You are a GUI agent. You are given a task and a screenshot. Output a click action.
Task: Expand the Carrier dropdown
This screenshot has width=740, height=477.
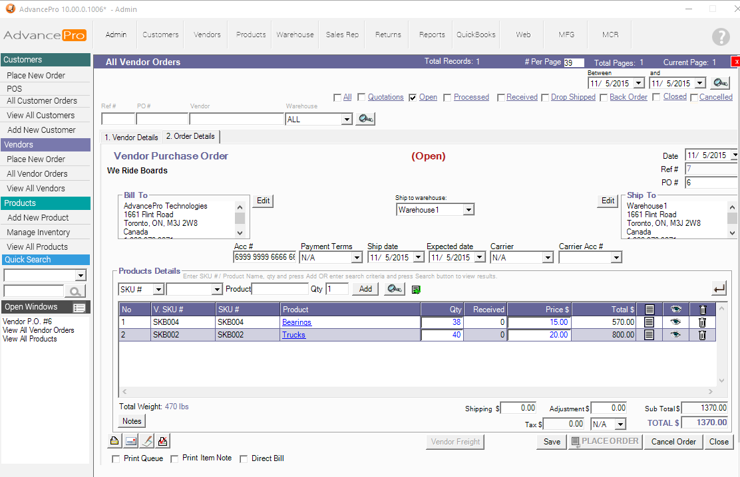tap(548, 258)
